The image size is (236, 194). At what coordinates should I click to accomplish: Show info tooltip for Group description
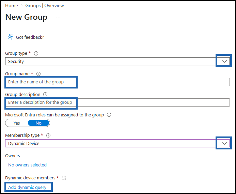(x=45, y=94)
